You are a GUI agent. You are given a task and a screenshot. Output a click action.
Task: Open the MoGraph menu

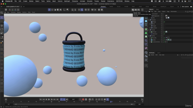click(67, 1)
